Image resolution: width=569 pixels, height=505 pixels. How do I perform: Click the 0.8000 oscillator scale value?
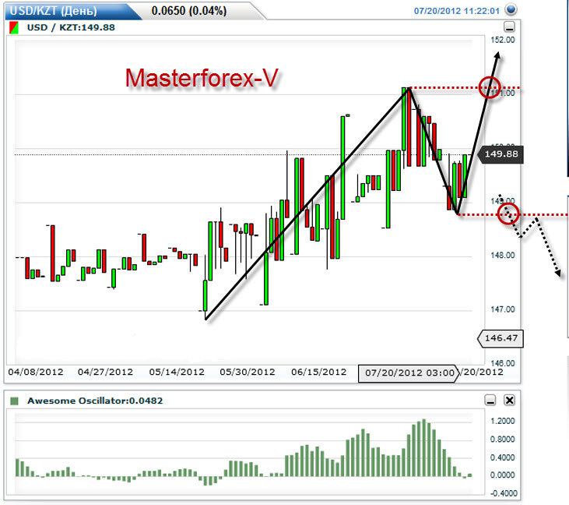(503, 440)
